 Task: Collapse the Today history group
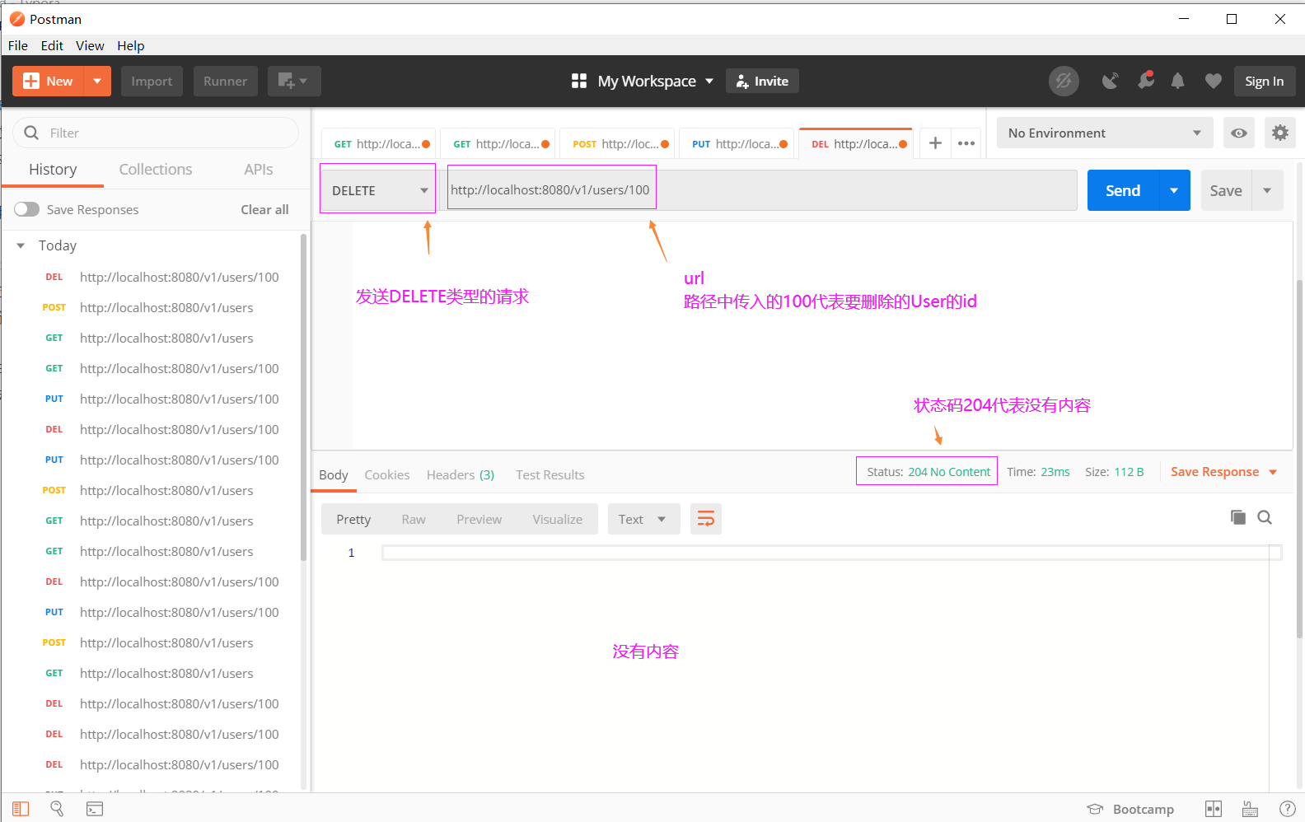[21, 245]
